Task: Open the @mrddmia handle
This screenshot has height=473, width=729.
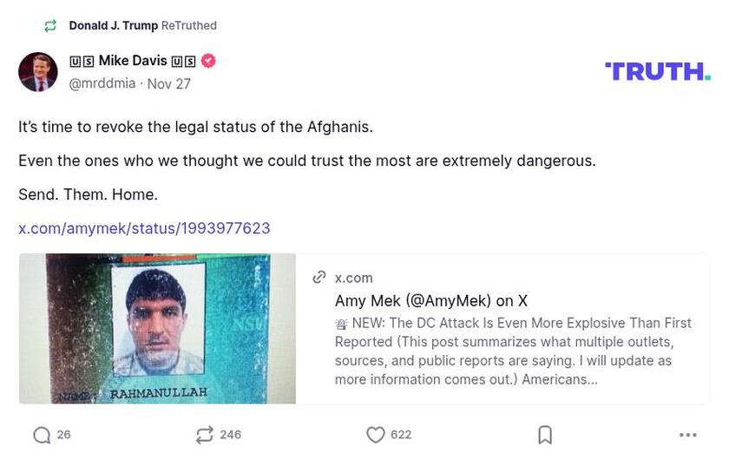Action: click(102, 83)
